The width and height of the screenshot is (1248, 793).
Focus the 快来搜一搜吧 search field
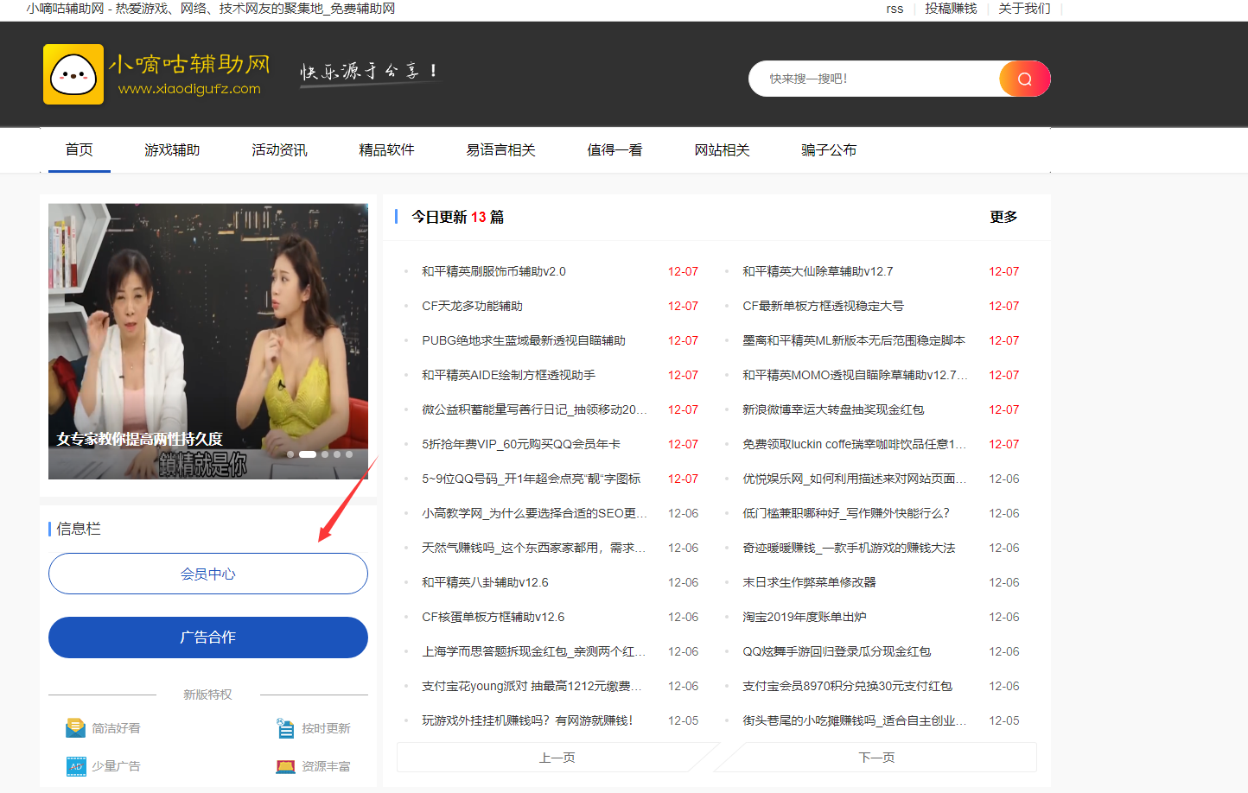pyautogui.click(x=873, y=79)
